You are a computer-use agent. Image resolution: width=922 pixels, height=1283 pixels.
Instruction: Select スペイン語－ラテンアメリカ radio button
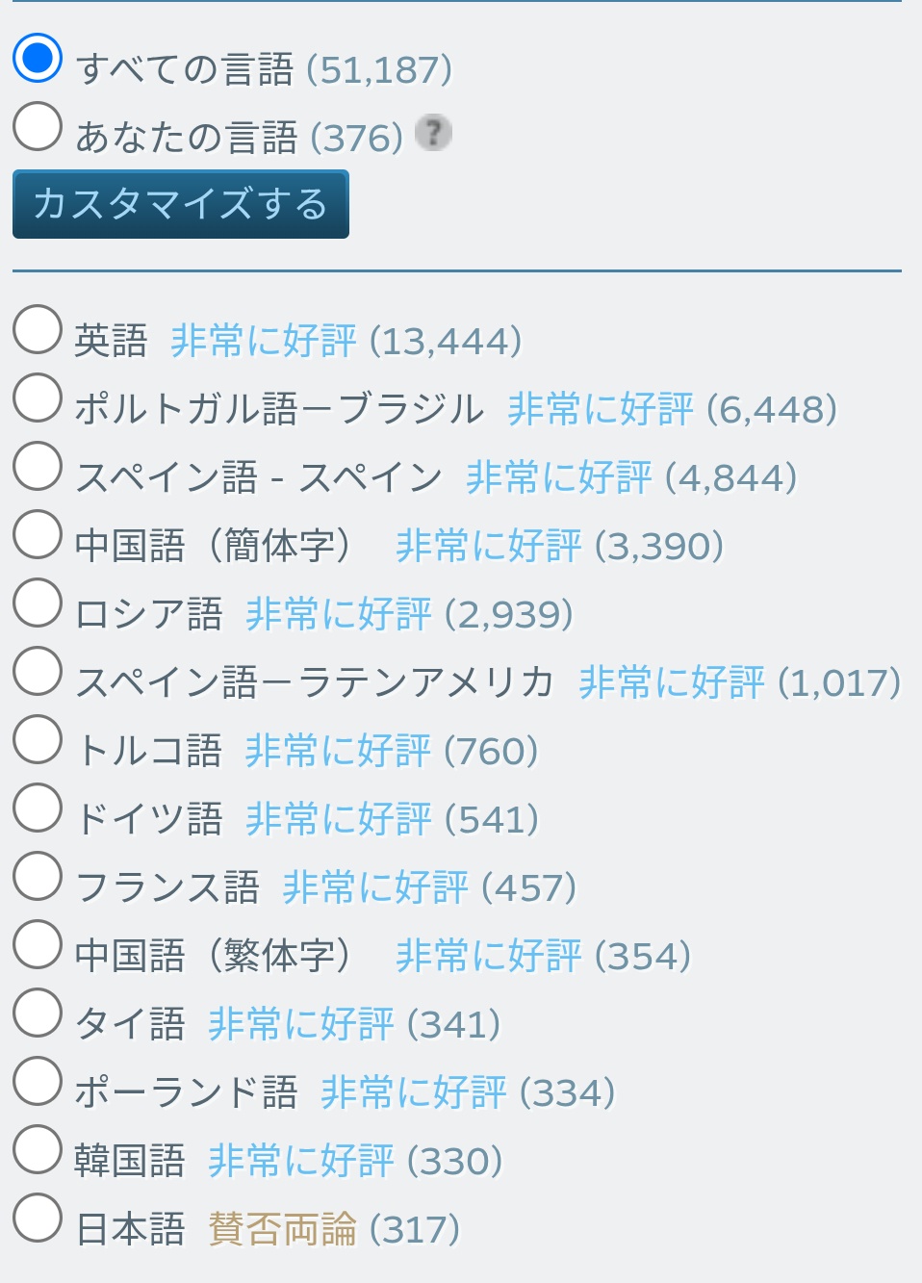point(38,671)
